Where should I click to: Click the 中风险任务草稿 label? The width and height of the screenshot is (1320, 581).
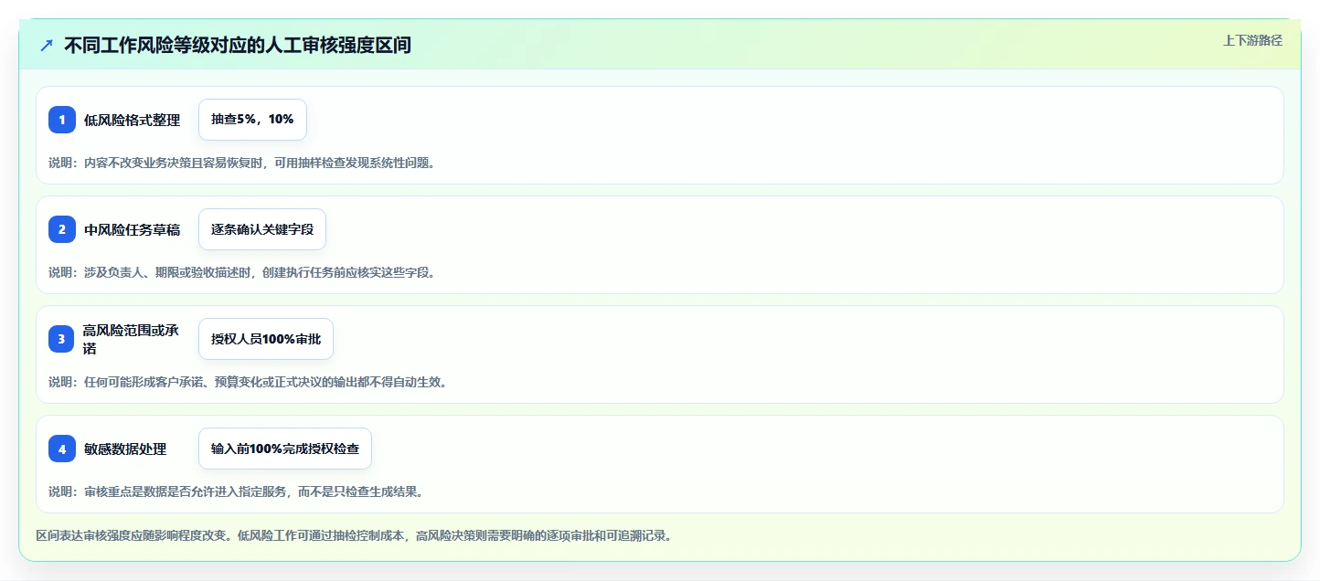pos(132,229)
